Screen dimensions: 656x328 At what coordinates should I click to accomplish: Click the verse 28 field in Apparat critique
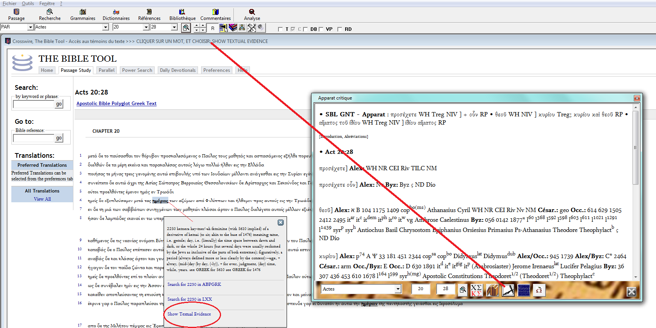pos(446,289)
